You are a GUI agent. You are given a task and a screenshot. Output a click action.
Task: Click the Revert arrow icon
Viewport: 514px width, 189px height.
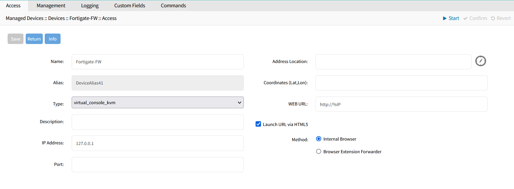(x=493, y=18)
